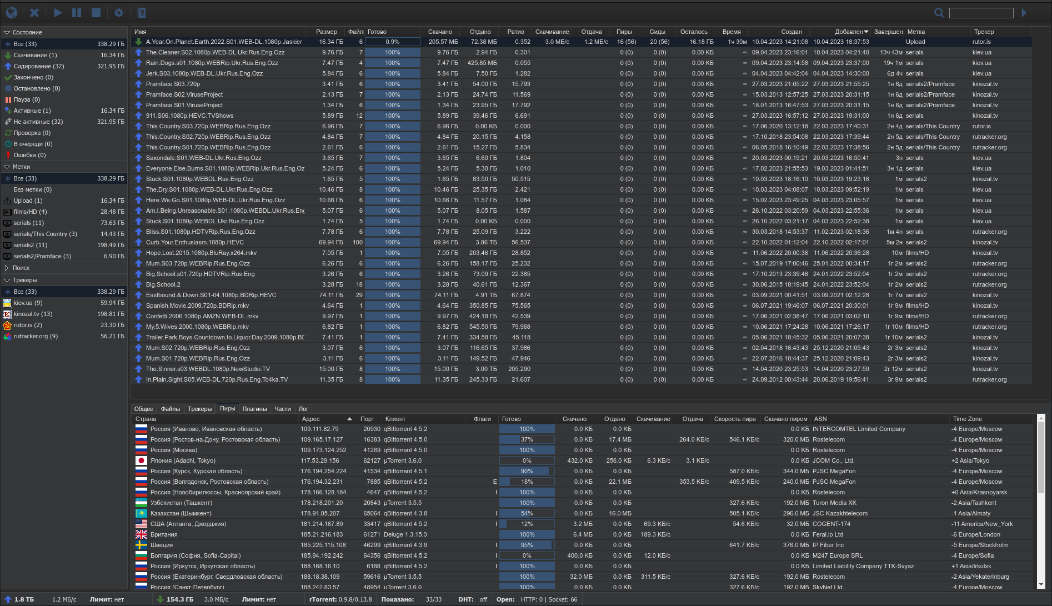Select the Остановлено (0) filter
This screenshot has width=1052, height=606.
(x=64, y=88)
